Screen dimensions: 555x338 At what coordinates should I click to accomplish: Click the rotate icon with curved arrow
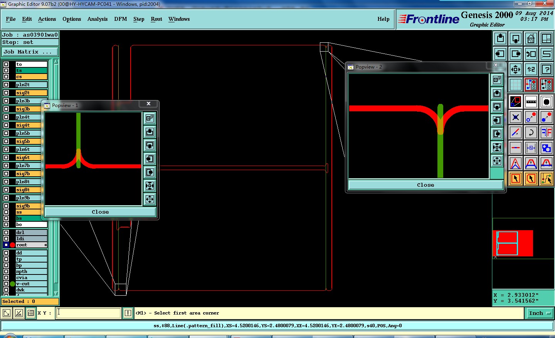531,132
